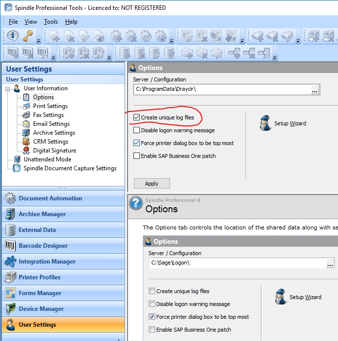Open toolbar options arrow beside key icon
The width and height of the screenshot is (338, 341).
coord(39,41)
